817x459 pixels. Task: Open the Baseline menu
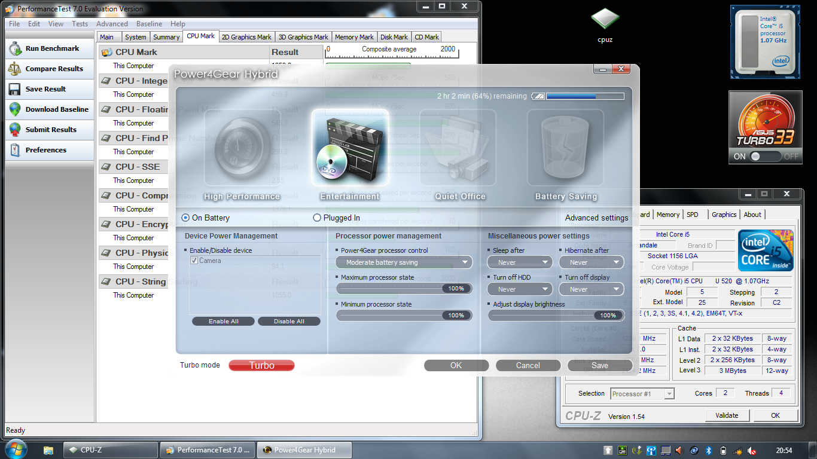point(149,24)
